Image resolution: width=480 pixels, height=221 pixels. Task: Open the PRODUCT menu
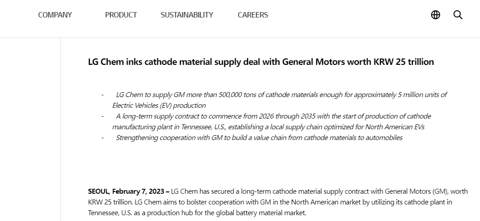121,15
